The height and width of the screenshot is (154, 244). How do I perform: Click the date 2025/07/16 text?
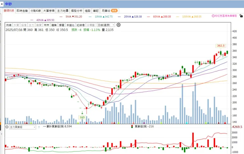pyautogui.click(x=14, y=30)
